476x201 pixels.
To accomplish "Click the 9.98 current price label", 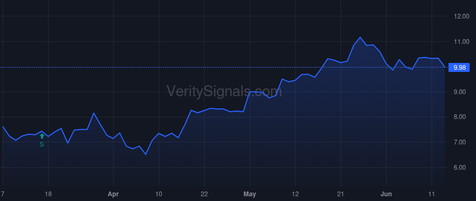I will coord(460,67).
